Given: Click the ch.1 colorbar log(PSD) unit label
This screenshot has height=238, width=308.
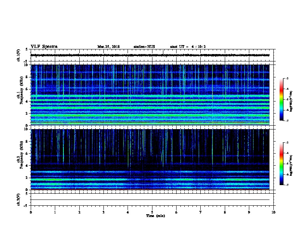Looking at the screenshot, I should pyautogui.click(x=291, y=101).
